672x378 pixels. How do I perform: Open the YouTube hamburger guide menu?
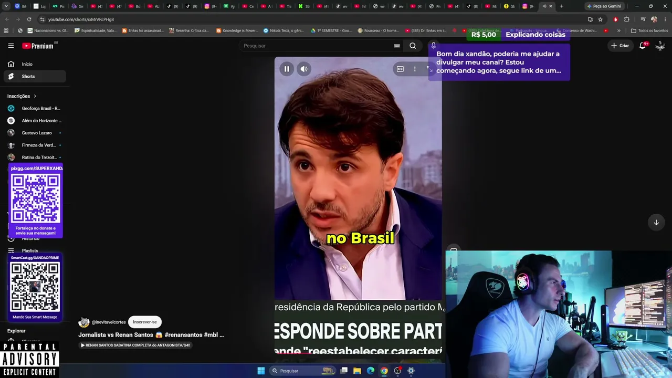pos(10,46)
